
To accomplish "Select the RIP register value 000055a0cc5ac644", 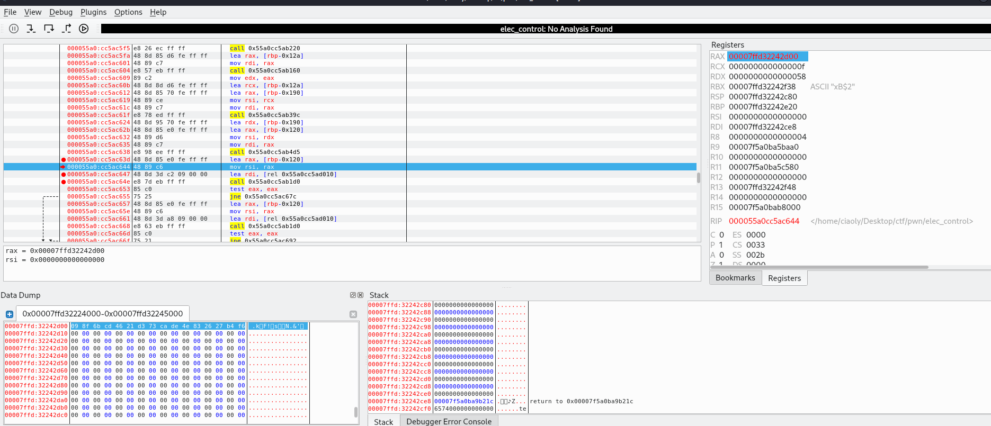I will (x=764, y=221).
